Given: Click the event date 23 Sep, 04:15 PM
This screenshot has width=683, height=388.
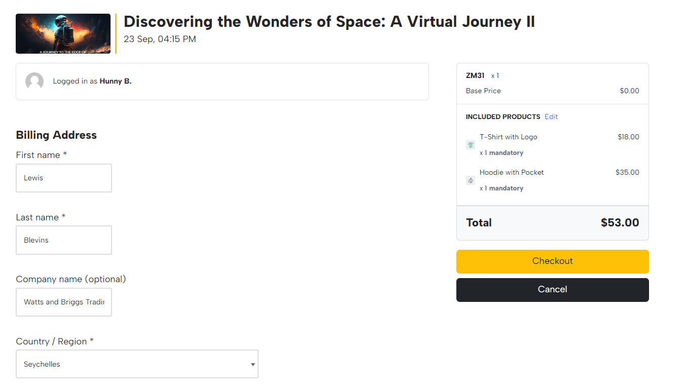Looking at the screenshot, I should [160, 39].
